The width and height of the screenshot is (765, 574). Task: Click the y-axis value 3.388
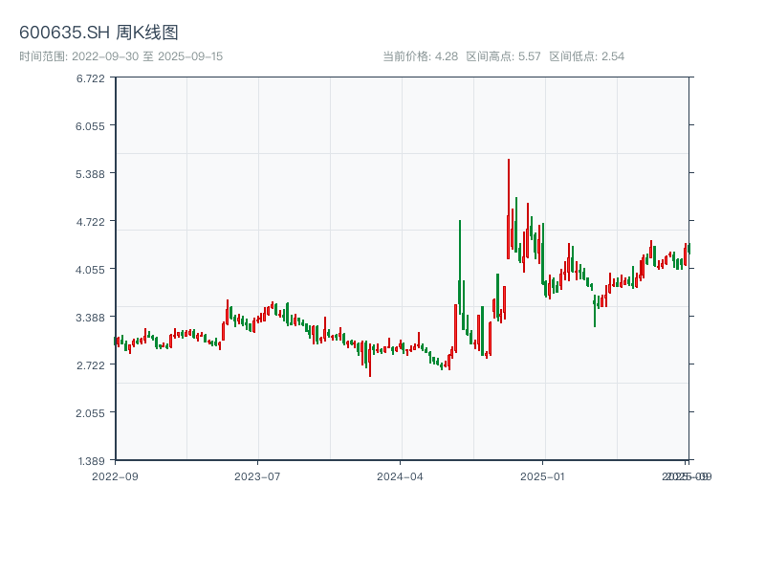click(90, 318)
